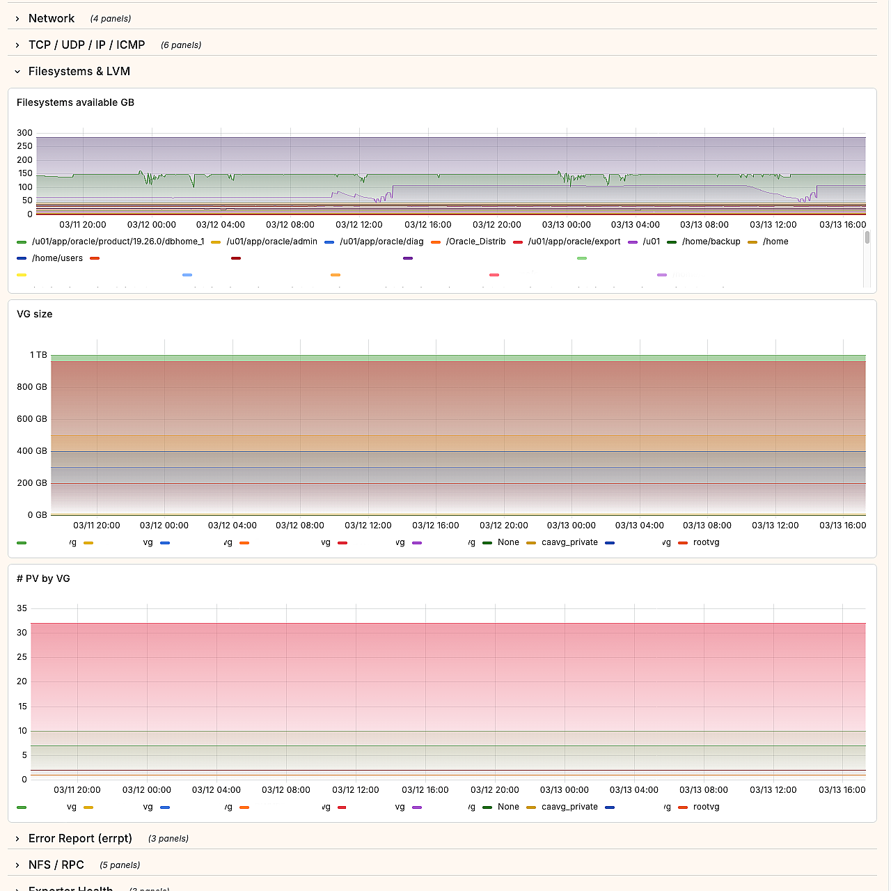Toggle the /u01/app/oracle/product/19.26.0/dbhome_1 legend series

point(118,242)
